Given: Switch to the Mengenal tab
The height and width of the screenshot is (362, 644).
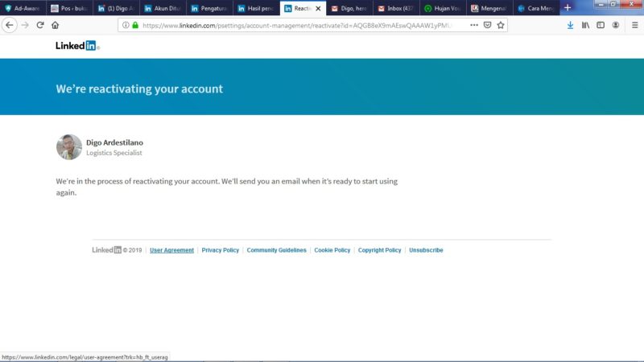Looking at the screenshot, I should pos(489,8).
